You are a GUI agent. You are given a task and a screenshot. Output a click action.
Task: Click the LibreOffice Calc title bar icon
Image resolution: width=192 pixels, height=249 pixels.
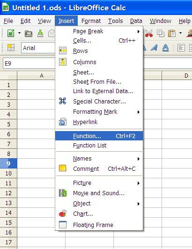[6, 7]
